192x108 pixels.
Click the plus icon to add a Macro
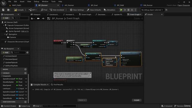click(x=25, y=69)
